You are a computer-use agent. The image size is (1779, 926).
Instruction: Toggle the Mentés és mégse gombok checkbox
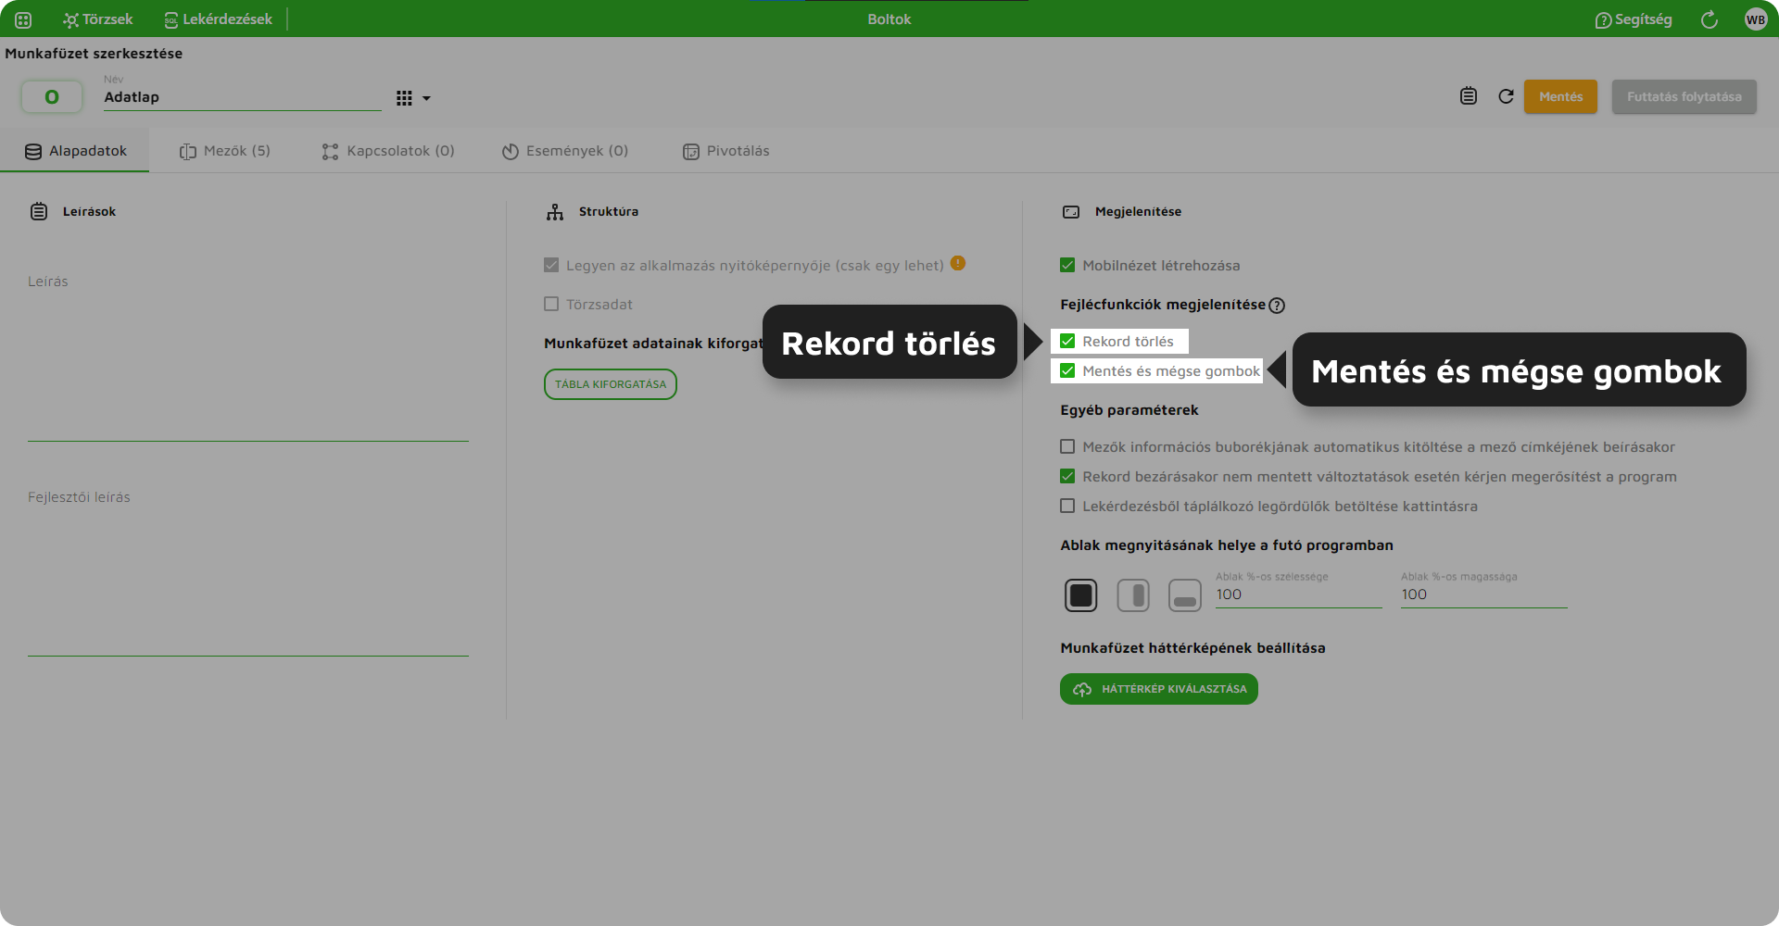[1067, 370]
